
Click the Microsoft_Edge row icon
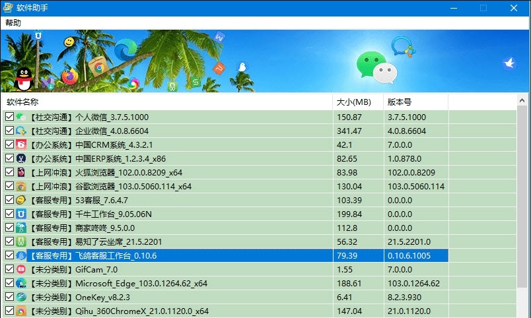(x=21, y=284)
